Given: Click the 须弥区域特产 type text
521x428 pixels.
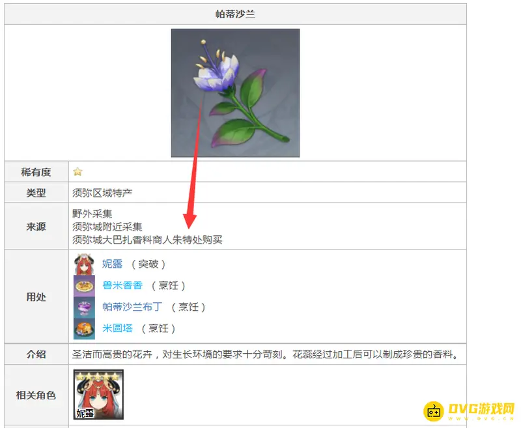Looking at the screenshot, I should tap(102, 193).
